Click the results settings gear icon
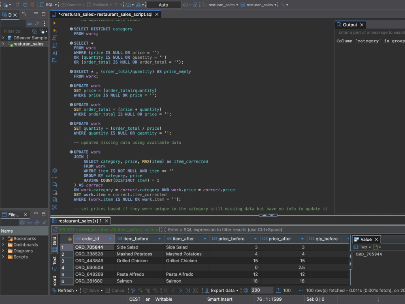This screenshot has width=405, height=304. coord(246,291)
